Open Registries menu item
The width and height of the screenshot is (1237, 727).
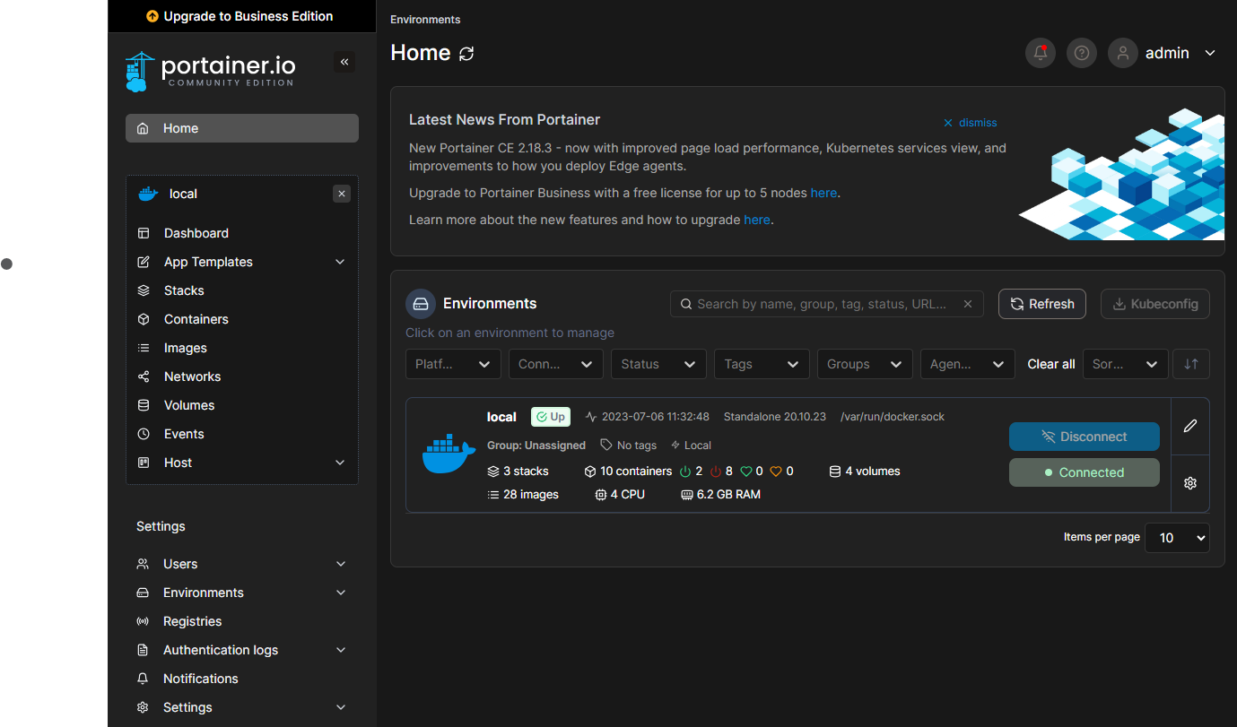click(x=192, y=621)
